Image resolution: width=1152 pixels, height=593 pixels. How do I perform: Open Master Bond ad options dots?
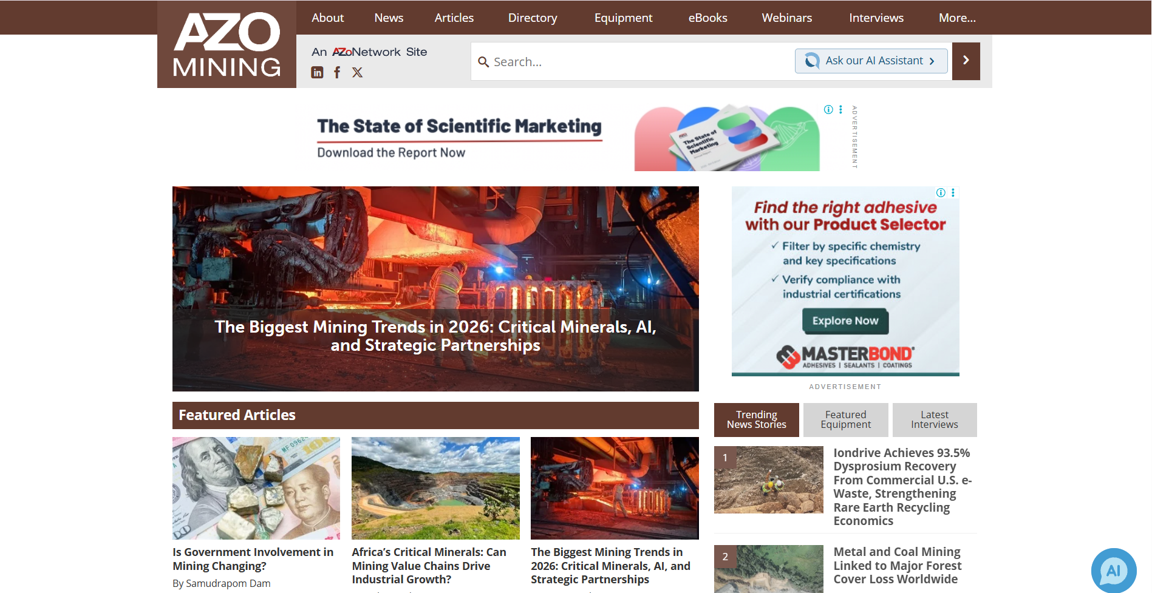(953, 192)
